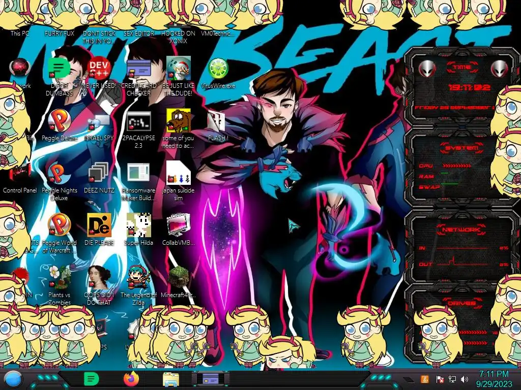Click network IN traffic graph

(462, 248)
